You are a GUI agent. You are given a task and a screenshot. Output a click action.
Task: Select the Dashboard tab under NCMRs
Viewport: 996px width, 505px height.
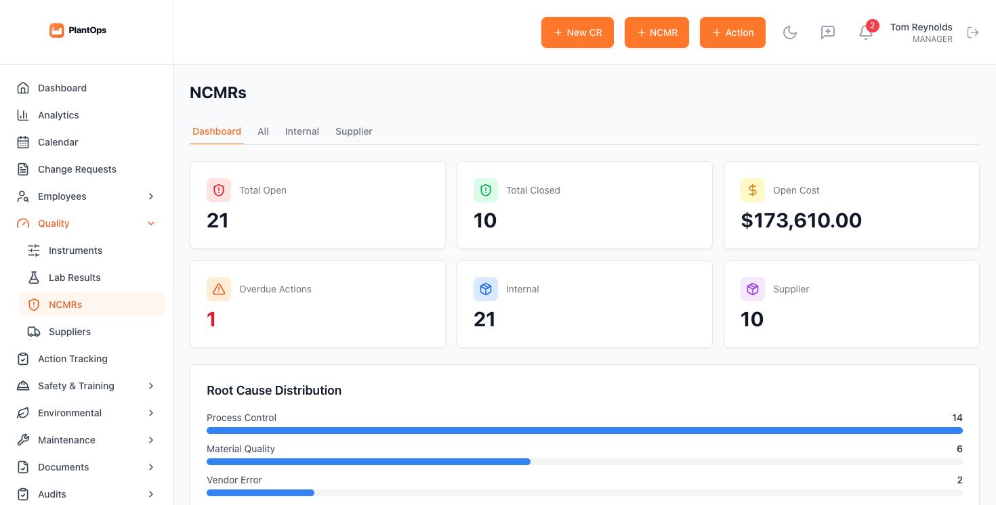217,131
